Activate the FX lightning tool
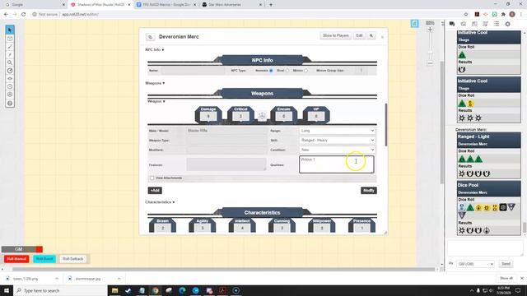The height and width of the screenshot is (296, 527). click(10, 54)
